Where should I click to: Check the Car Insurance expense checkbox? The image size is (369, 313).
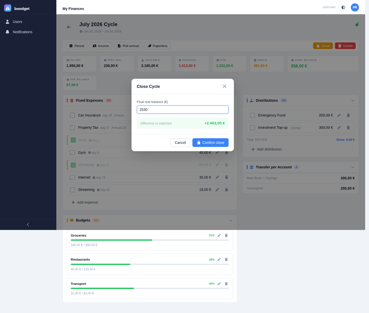[73, 115]
